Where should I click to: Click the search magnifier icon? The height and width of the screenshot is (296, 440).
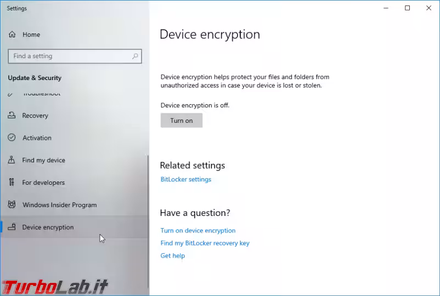click(135, 56)
